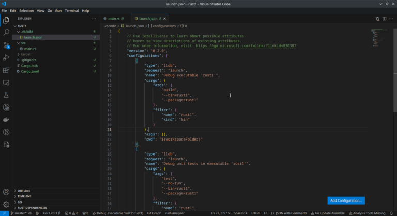Click open changes icon in editor toolbar
397x216 pixels.
[377, 19]
